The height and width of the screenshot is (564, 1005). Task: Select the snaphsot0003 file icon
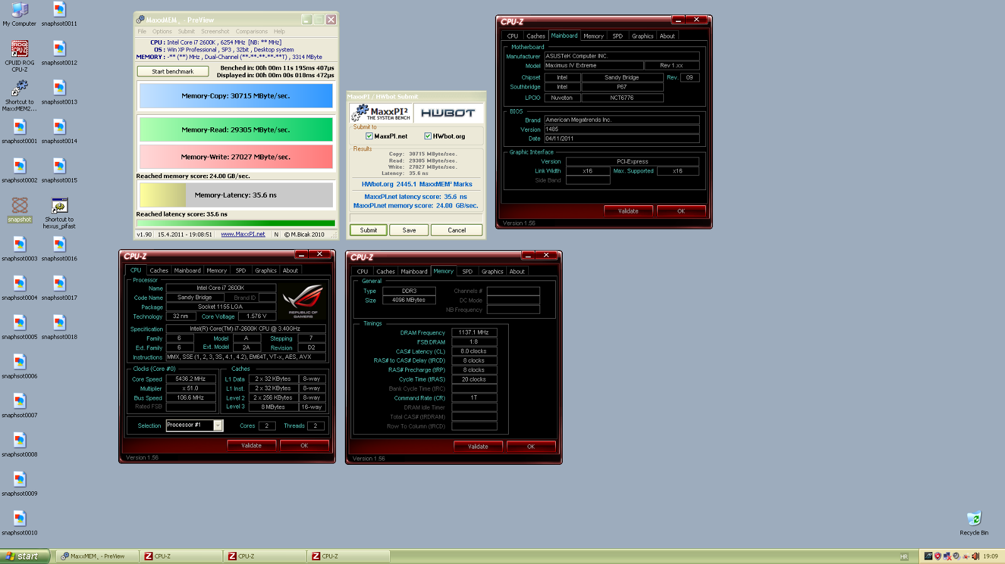coord(19,249)
